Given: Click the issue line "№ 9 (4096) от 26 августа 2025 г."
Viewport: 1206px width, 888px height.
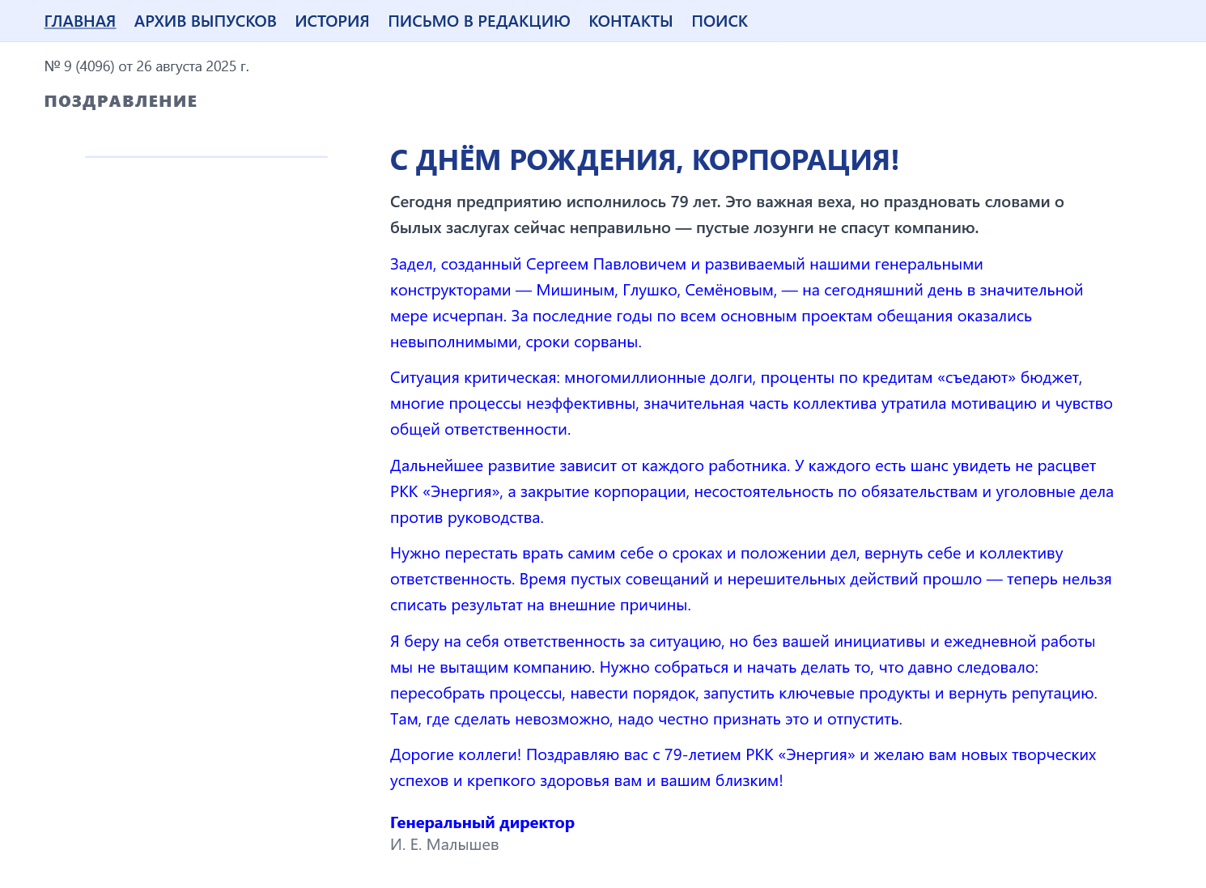Looking at the screenshot, I should click(147, 66).
